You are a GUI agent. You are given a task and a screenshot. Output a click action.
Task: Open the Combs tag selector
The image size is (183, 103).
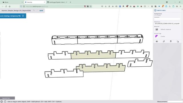tap(163, 36)
